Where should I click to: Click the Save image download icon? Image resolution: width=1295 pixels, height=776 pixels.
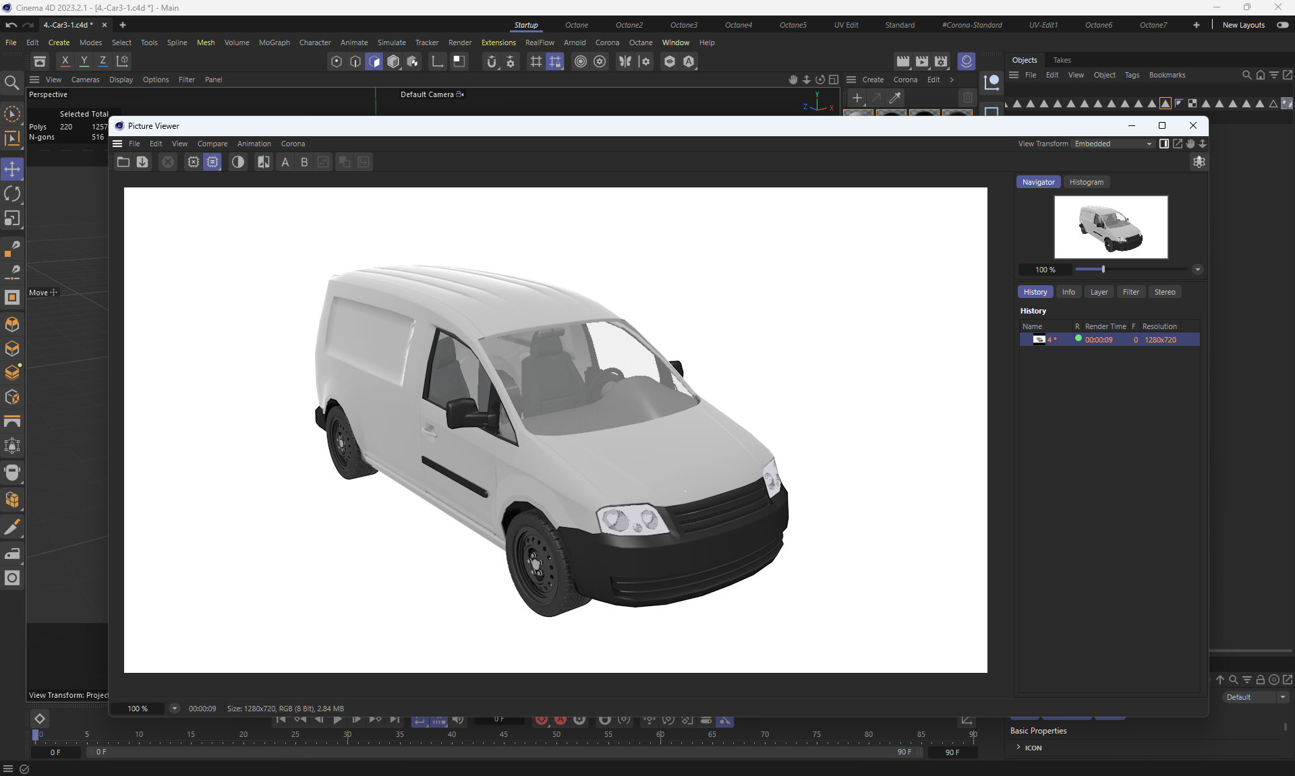(142, 162)
